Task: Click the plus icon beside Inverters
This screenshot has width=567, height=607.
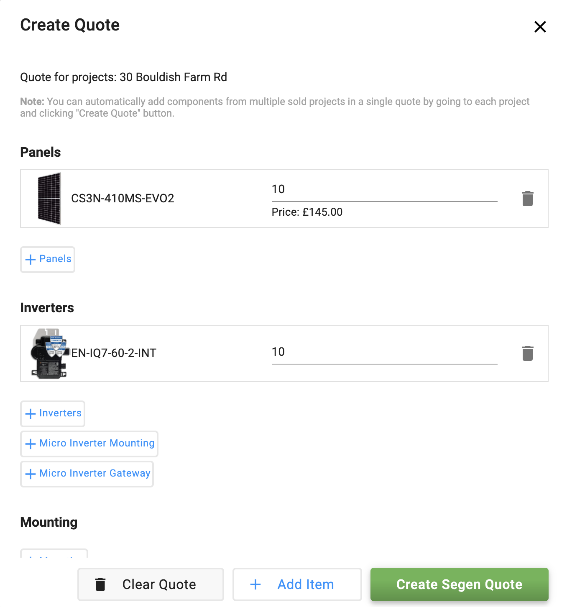Action: (31, 414)
